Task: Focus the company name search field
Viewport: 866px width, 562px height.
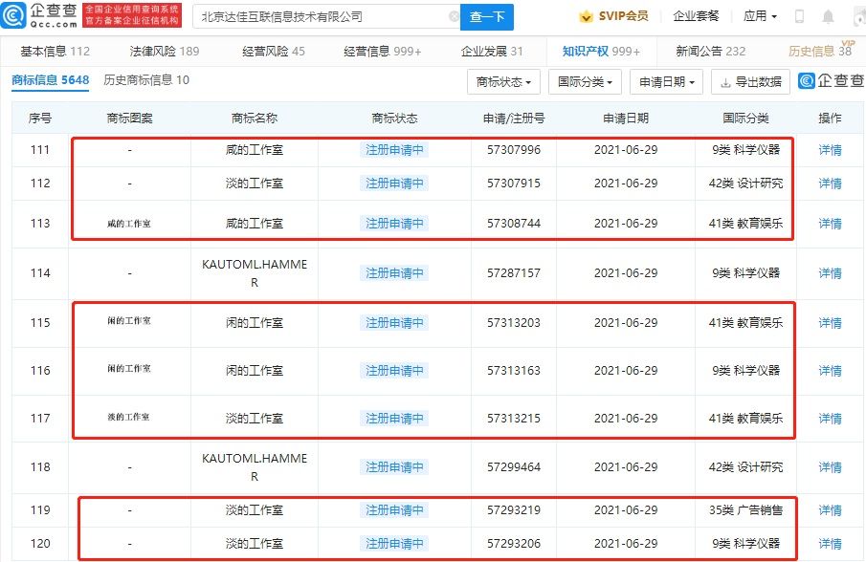Action: (x=326, y=16)
